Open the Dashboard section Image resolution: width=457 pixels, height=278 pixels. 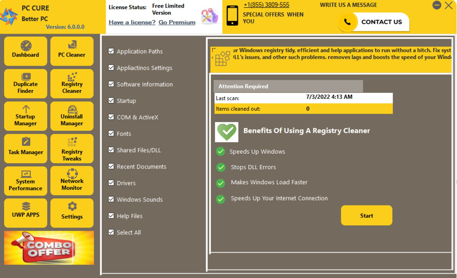(x=25, y=51)
